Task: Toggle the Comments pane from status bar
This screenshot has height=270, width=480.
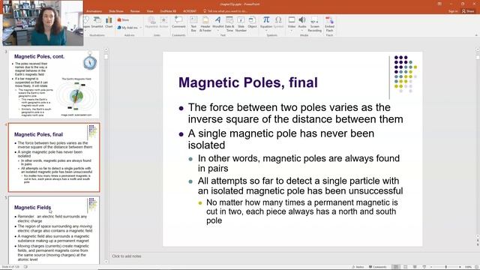Action: (x=378, y=267)
